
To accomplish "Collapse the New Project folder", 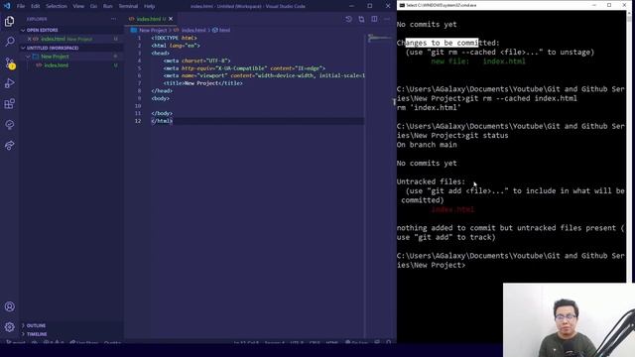I will [29, 57].
